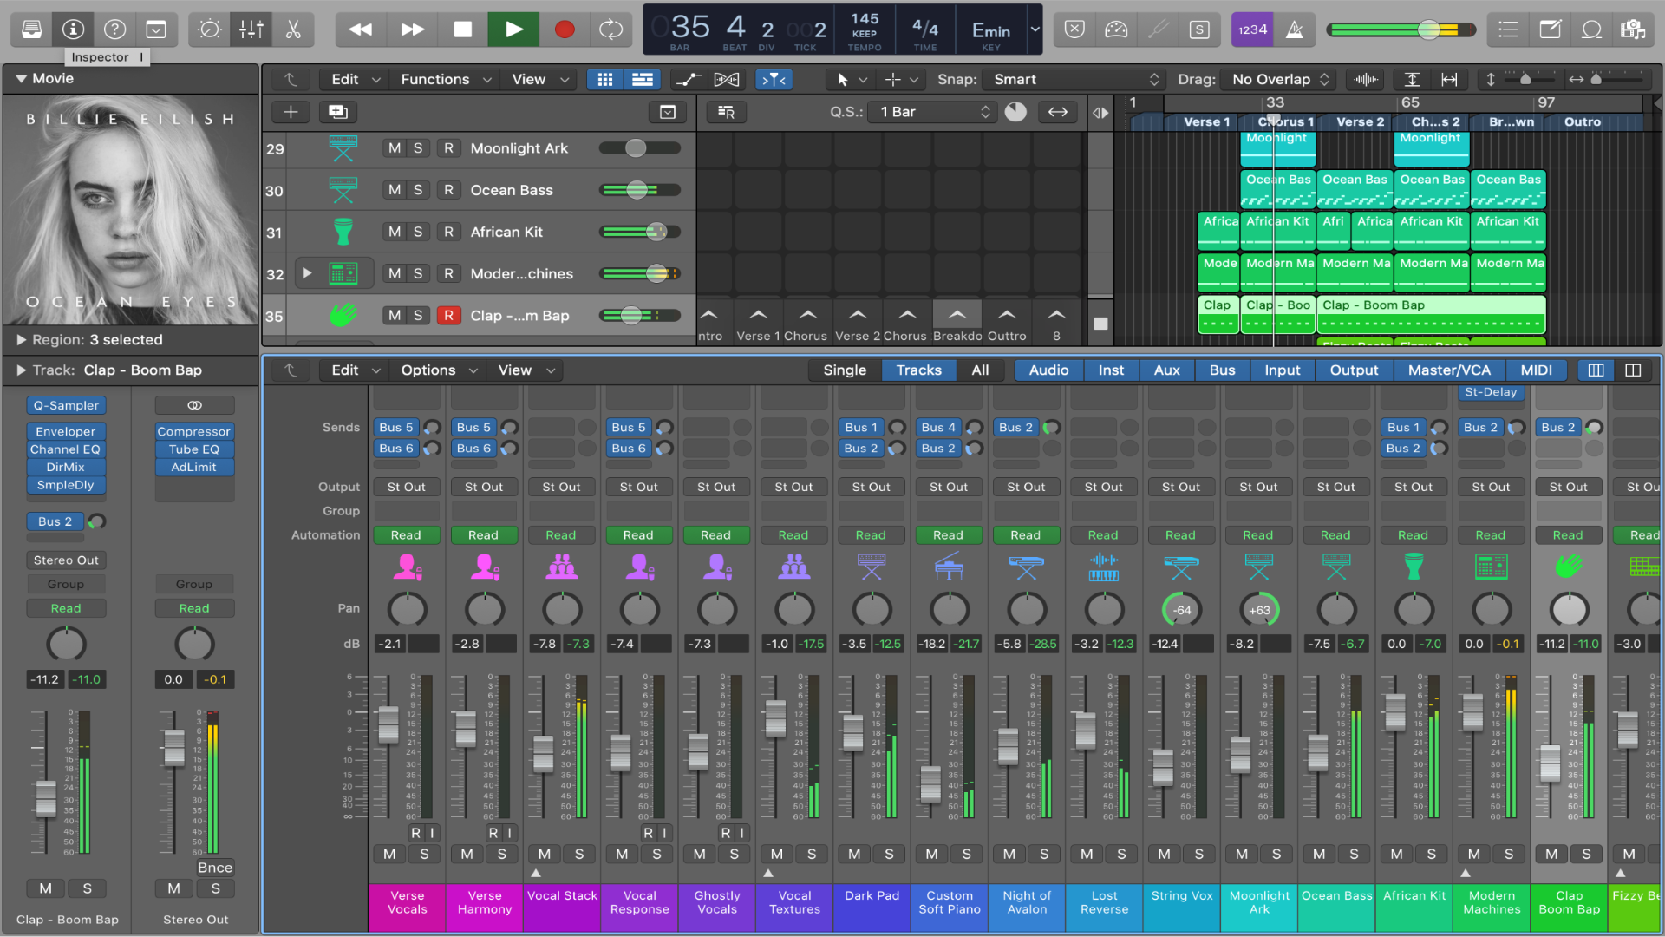Viewport: 1665px width, 937px height.
Task: Open the Snap Smart dropdown
Action: [1074, 80]
